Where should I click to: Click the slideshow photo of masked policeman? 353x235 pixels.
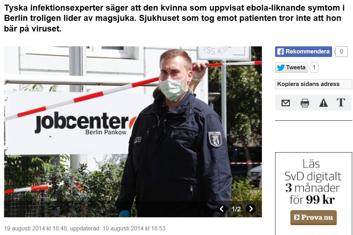coord(133,132)
